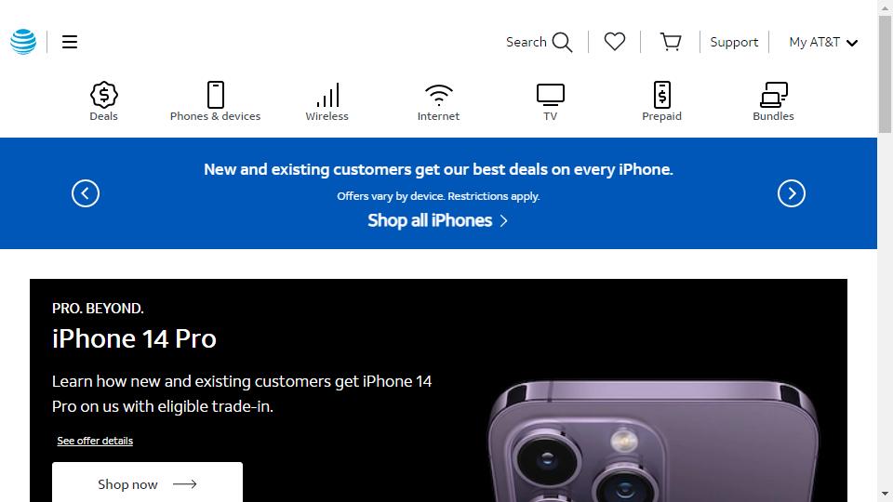This screenshot has width=893, height=502.
Task: Expand the My AT&T dropdown
Action: [823, 42]
